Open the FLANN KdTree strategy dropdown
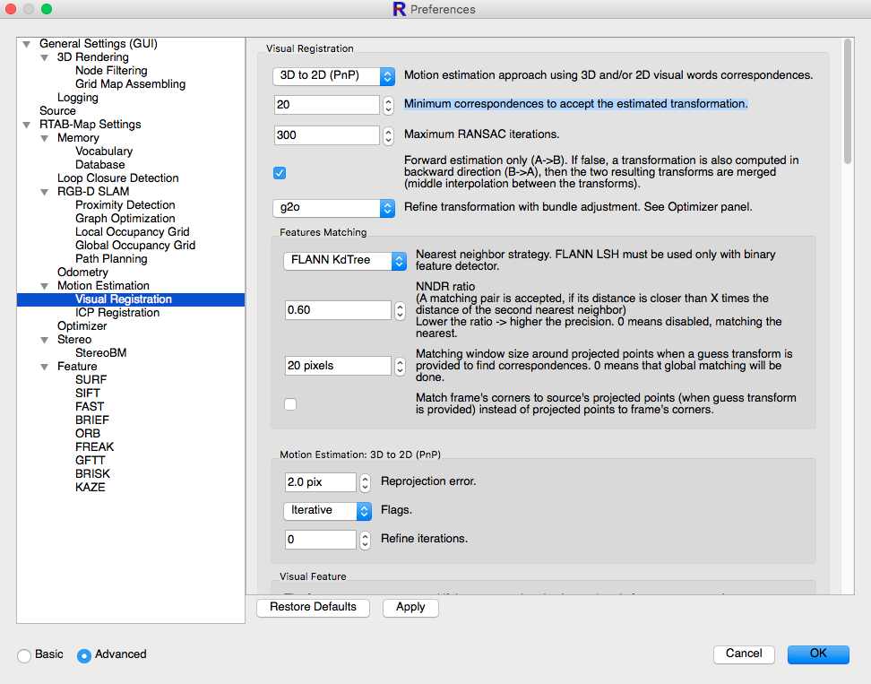 pyautogui.click(x=345, y=261)
